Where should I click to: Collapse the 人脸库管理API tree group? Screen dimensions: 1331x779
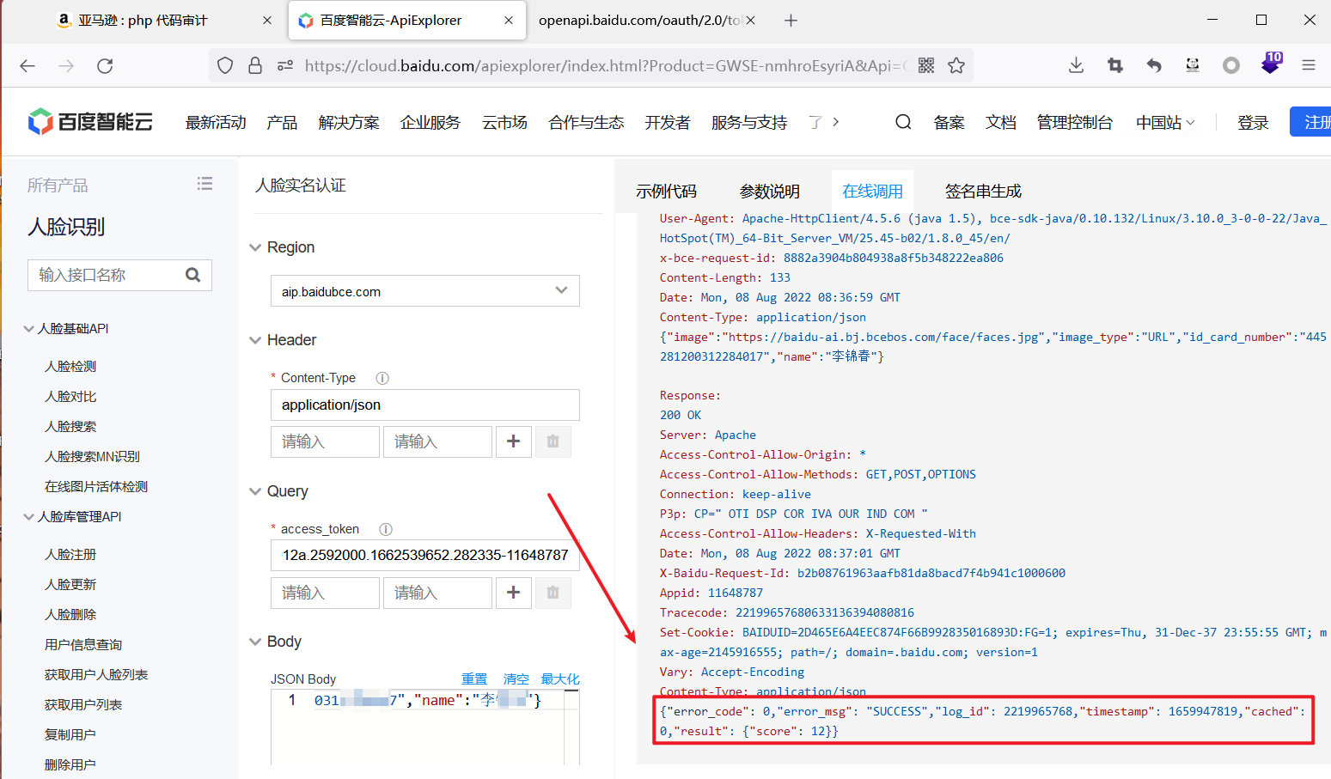coord(28,517)
